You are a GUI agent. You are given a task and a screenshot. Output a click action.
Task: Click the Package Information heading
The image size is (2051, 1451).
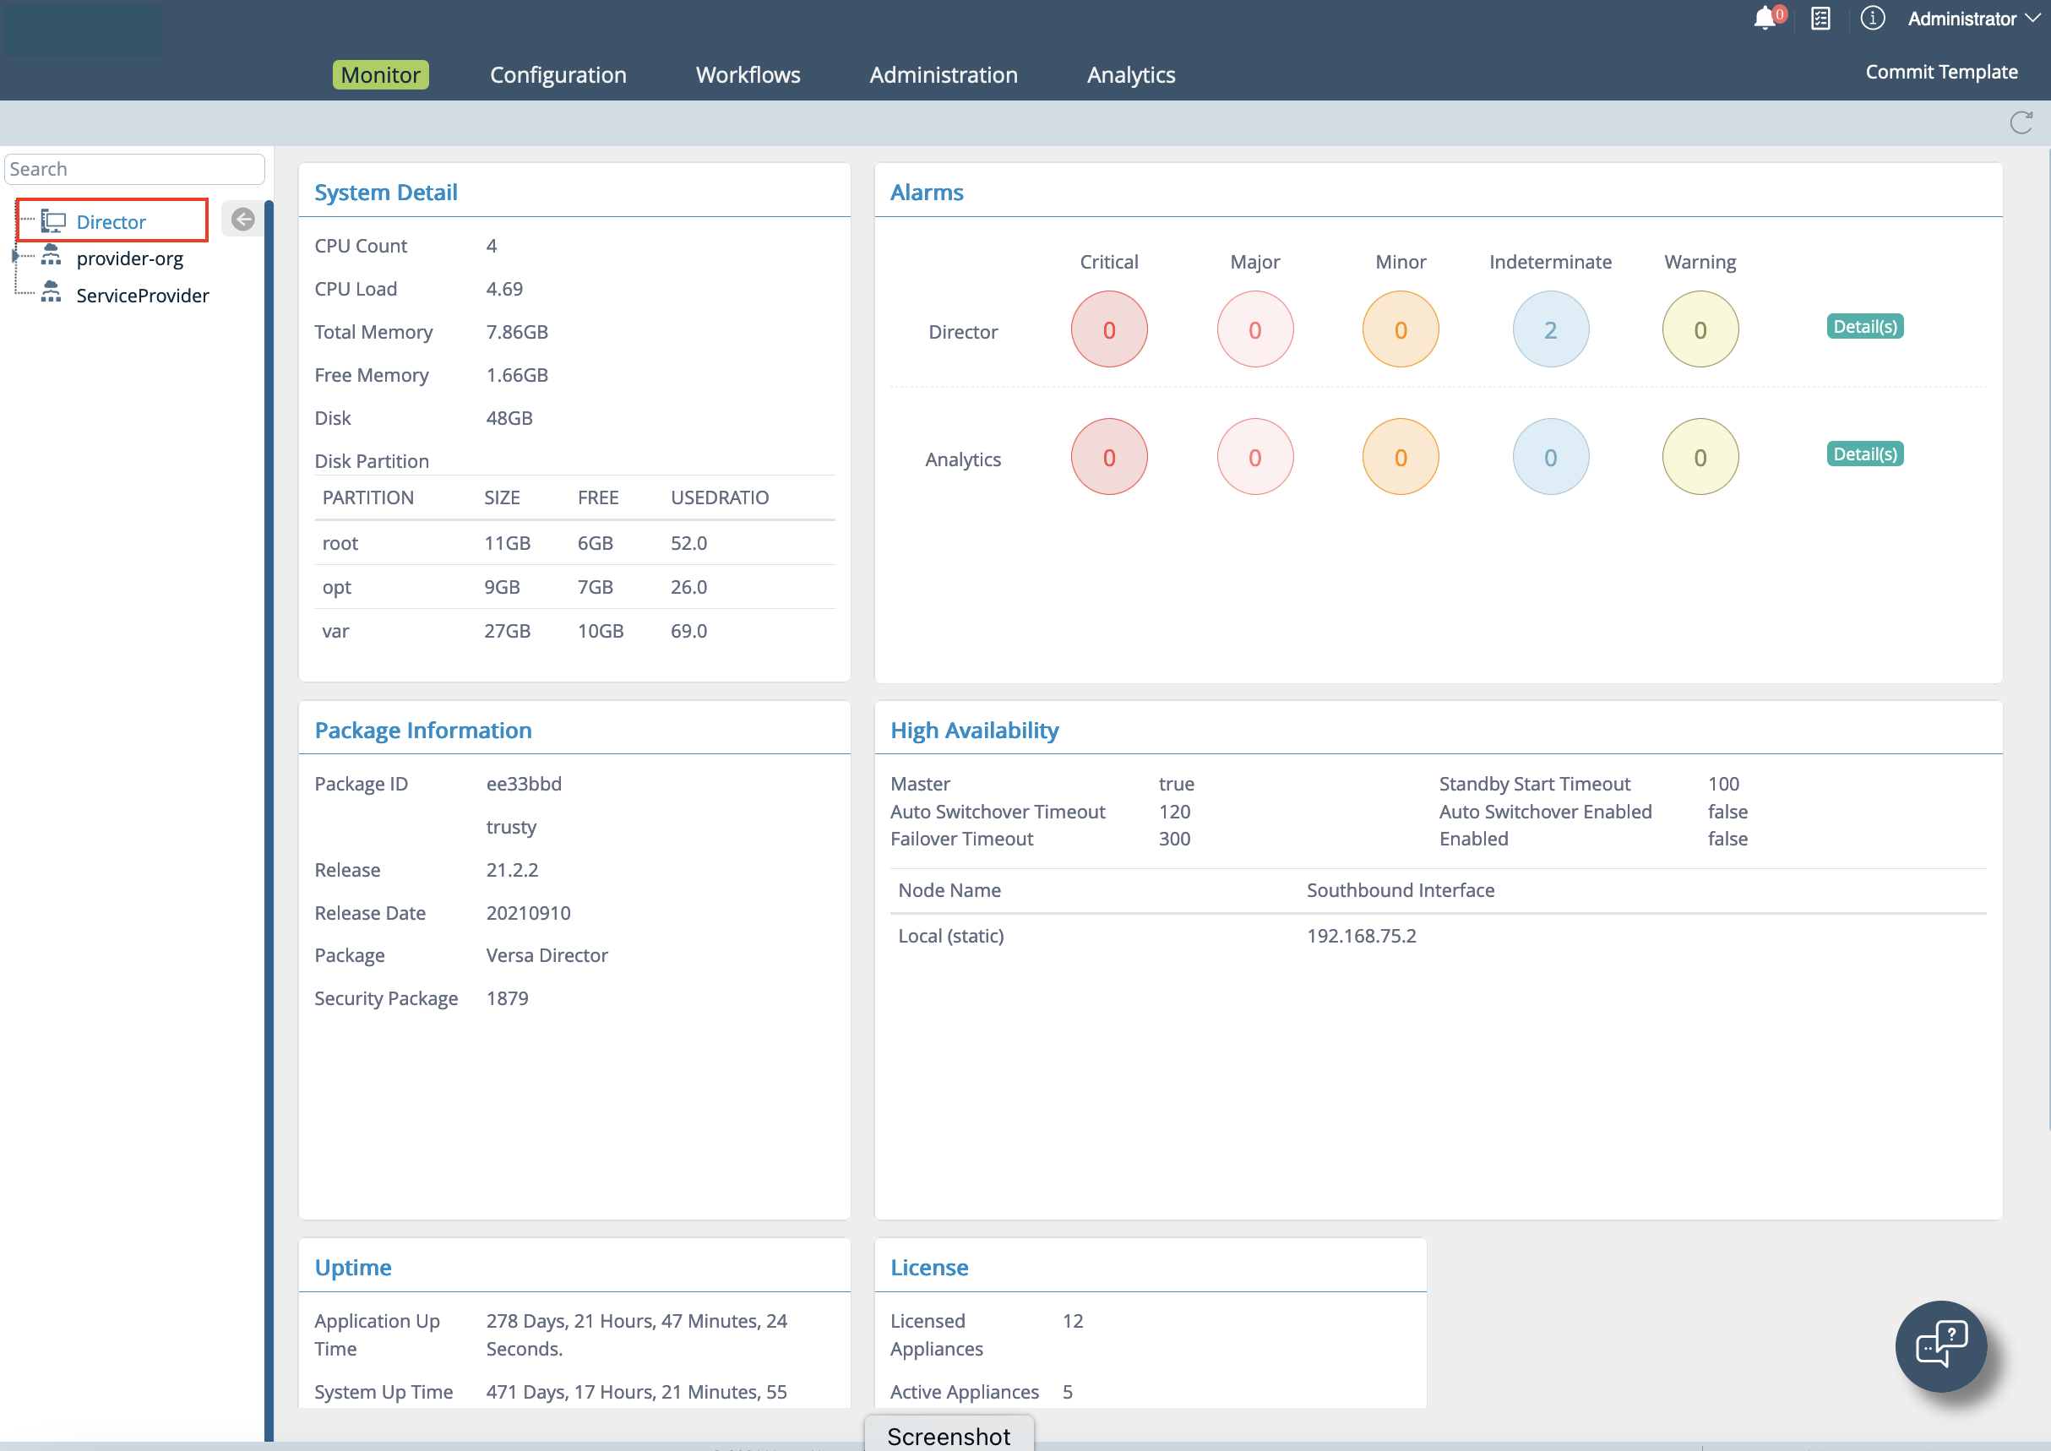tap(423, 730)
